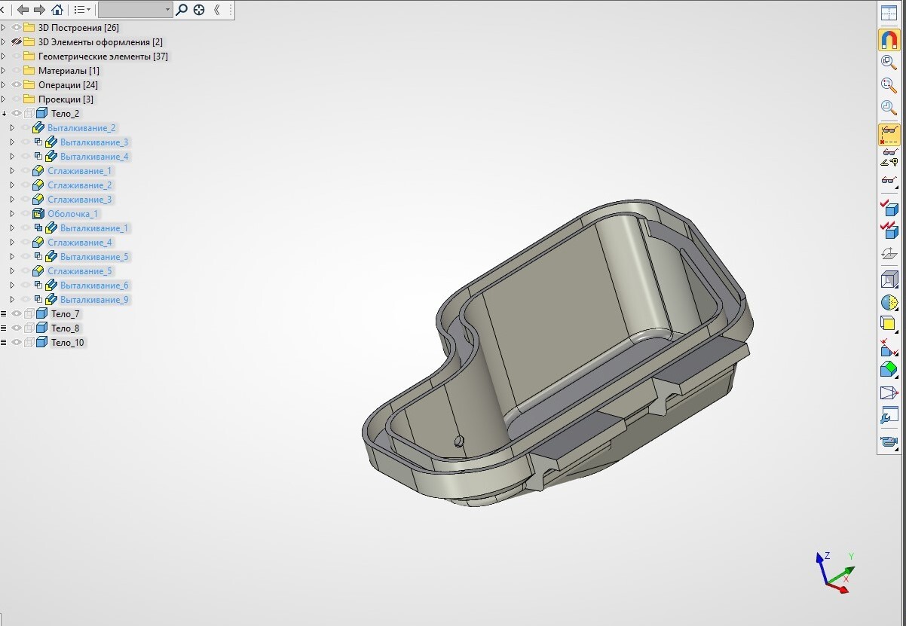This screenshot has width=906, height=626.
Task: Toggle visibility eye of 3D Построения folder
Action: pos(17,28)
